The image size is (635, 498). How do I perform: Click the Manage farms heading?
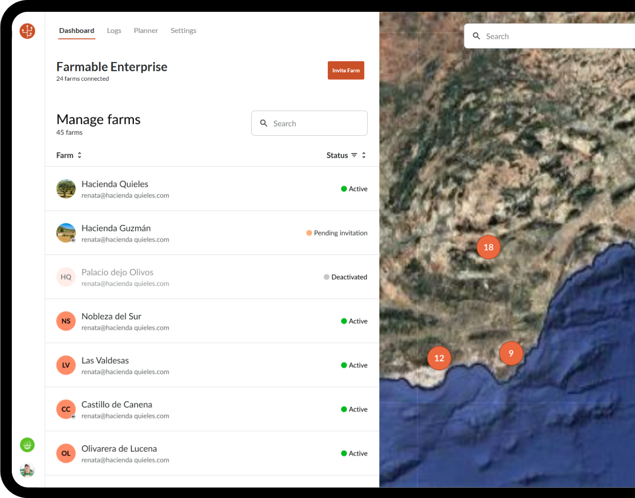(98, 119)
